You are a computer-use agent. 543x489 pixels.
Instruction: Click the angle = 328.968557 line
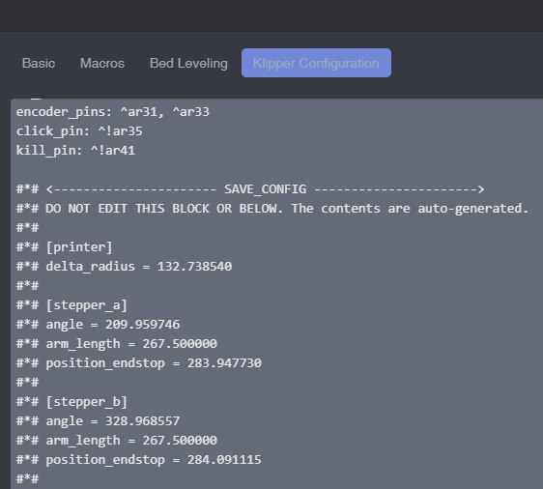point(98,421)
